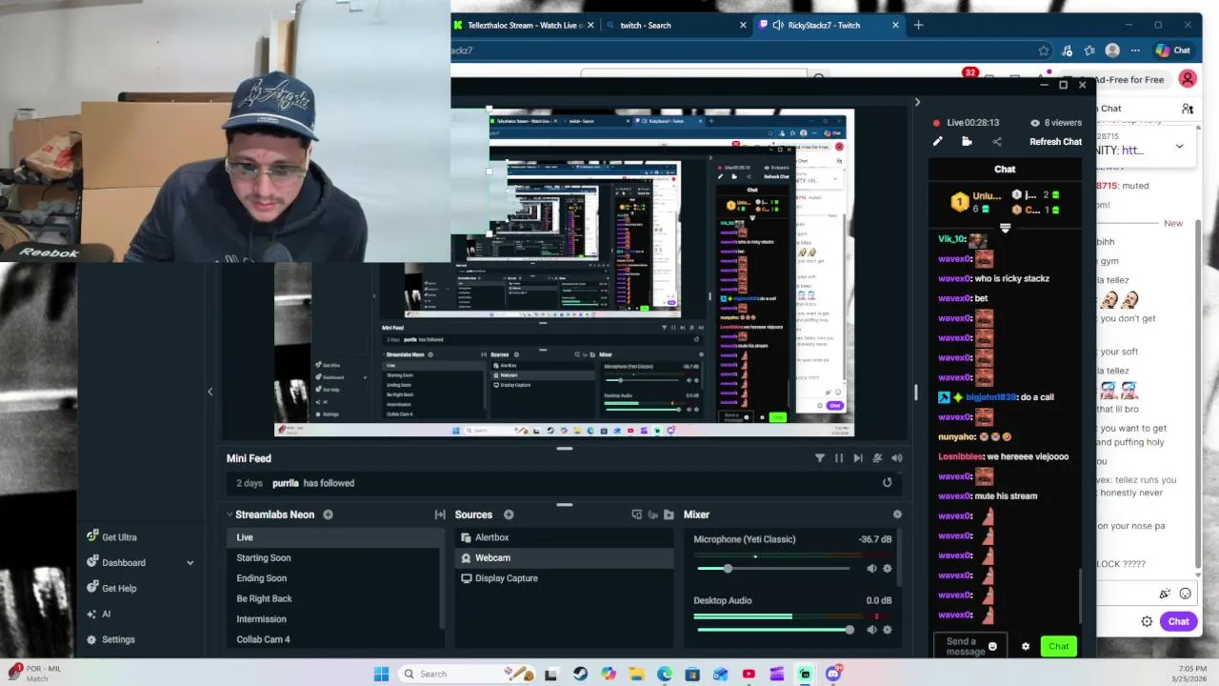1219x686 pixels.
Task: Share the stream icon
Action: pyautogui.click(x=997, y=142)
